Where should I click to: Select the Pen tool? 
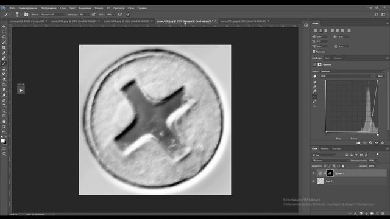4,100
